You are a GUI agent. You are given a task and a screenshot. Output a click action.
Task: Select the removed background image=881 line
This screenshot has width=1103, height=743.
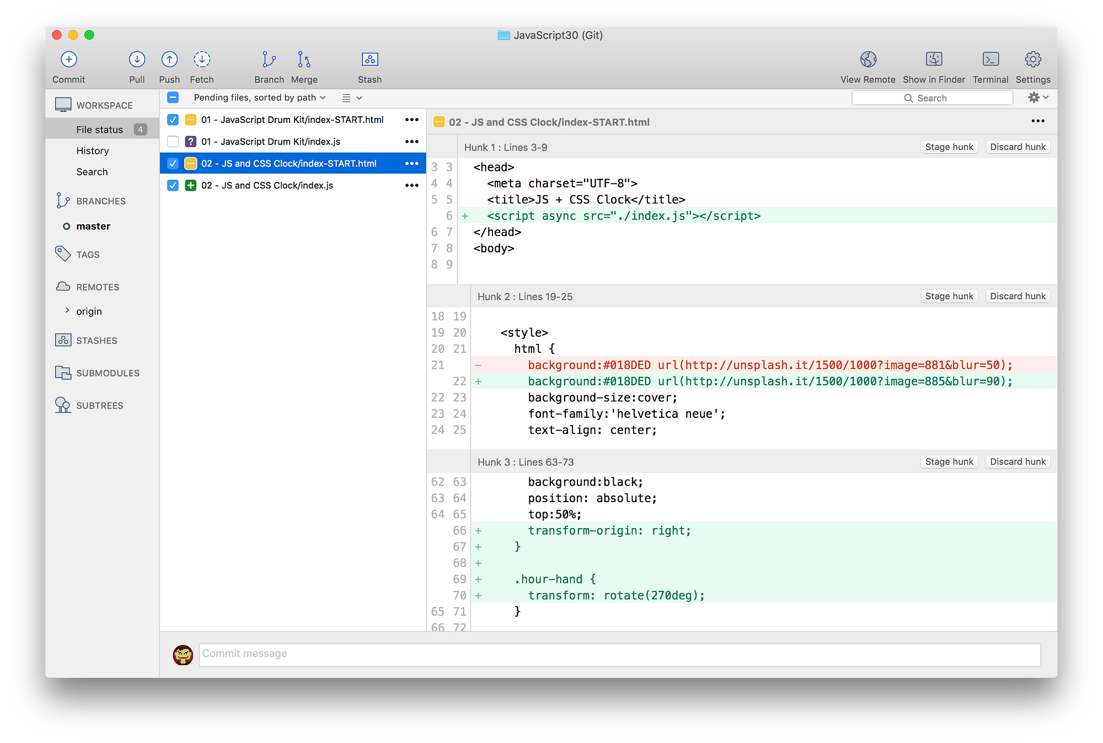click(x=764, y=365)
